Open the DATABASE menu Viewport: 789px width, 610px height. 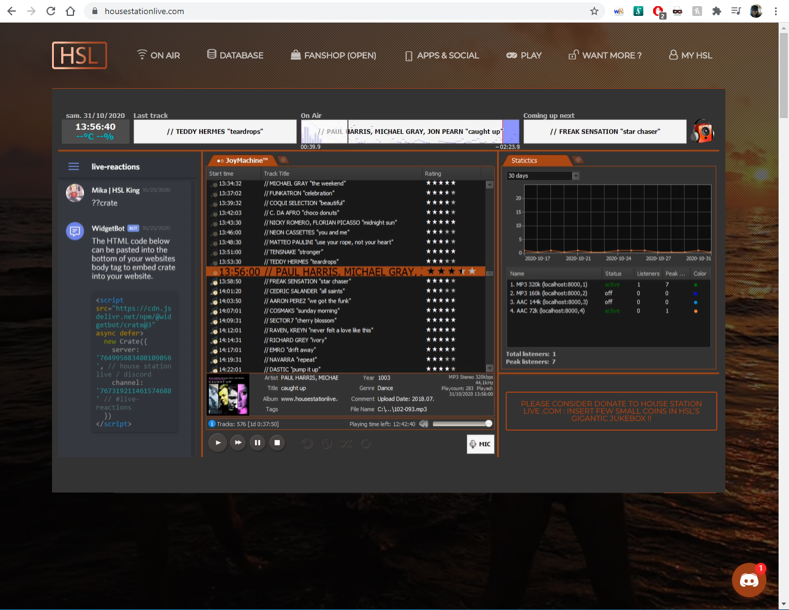tap(235, 55)
